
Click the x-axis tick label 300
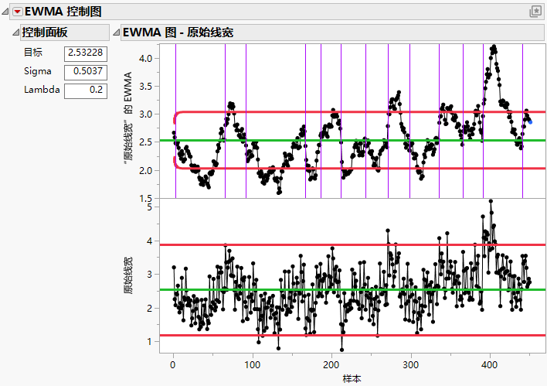click(x=410, y=365)
